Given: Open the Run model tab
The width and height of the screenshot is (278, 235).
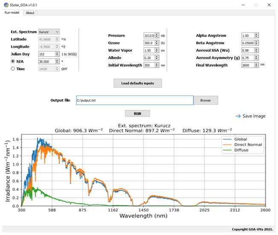Looking at the screenshot, I should pos(12,13).
